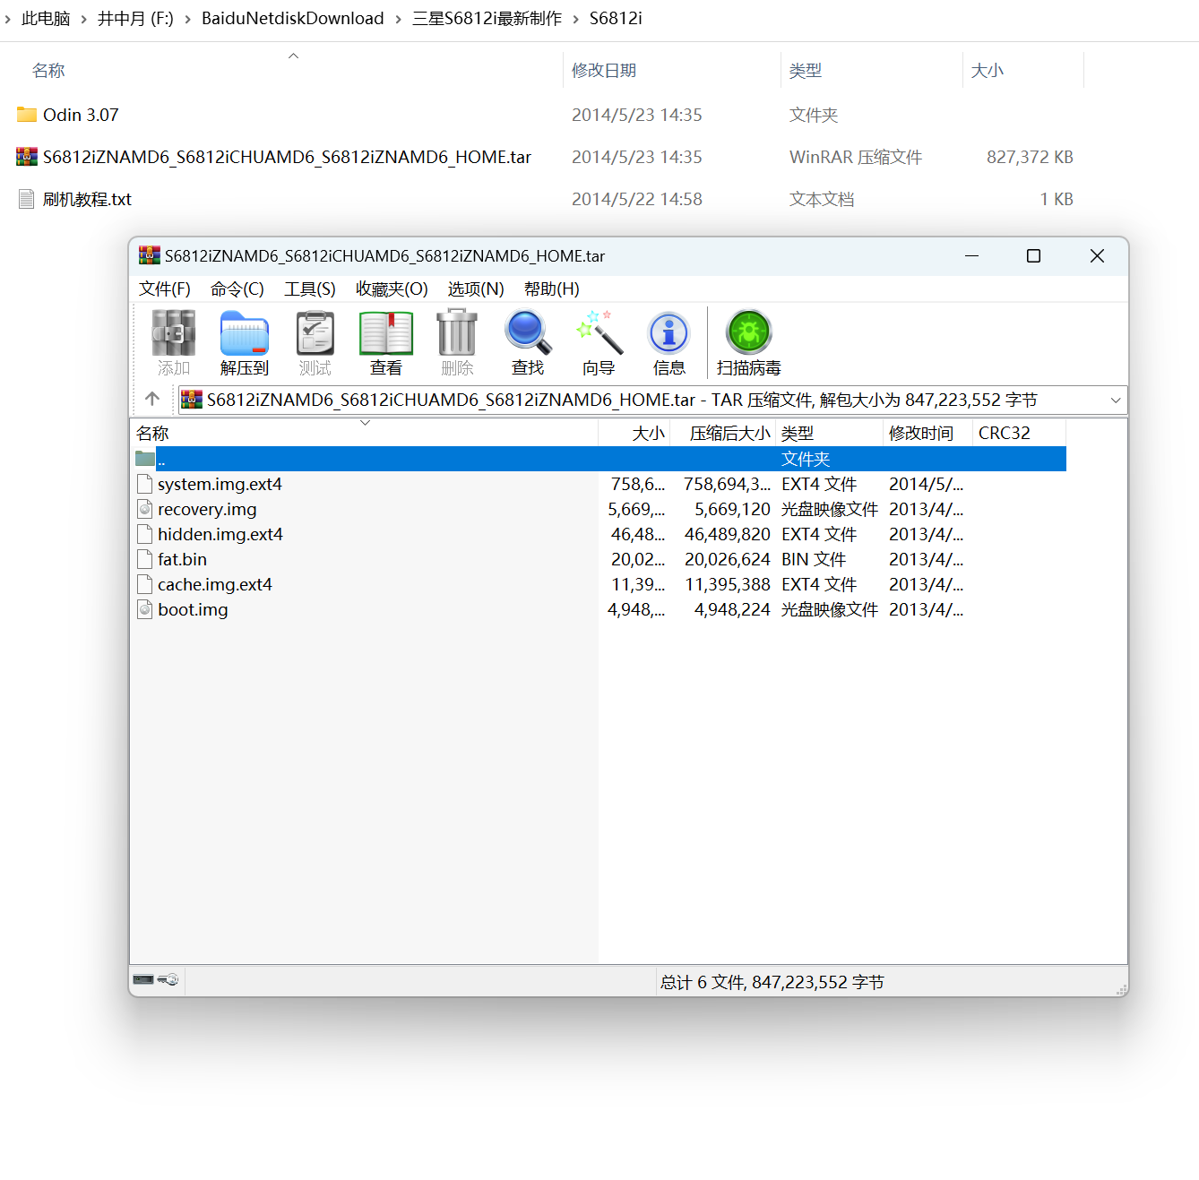This screenshot has height=1180, width=1199.
Task: Navigate to BaiduNetdiskDownload in breadcrumb
Action: [293, 19]
